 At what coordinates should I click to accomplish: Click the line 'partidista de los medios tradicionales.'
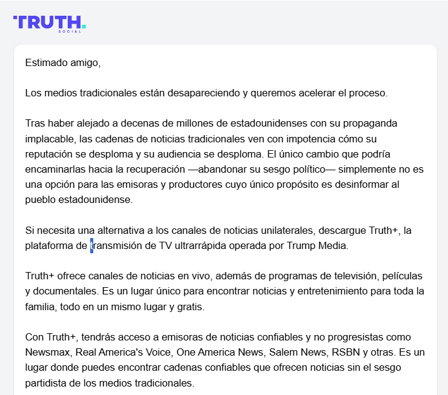[110, 383]
